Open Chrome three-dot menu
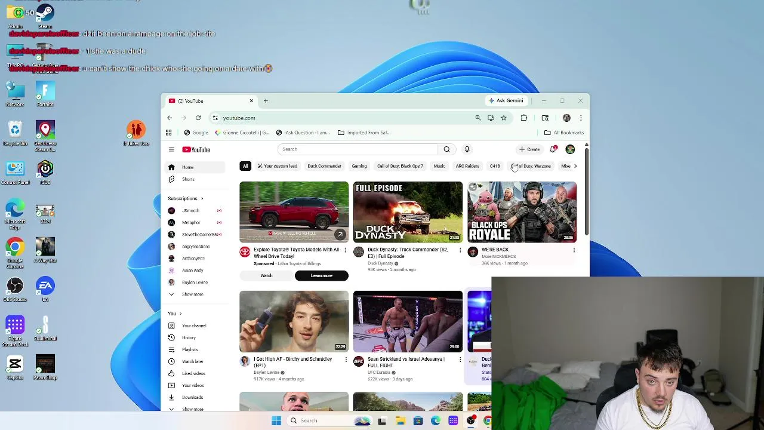Image resolution: width=764 pixels, height=430 pixels. (581, 118)
